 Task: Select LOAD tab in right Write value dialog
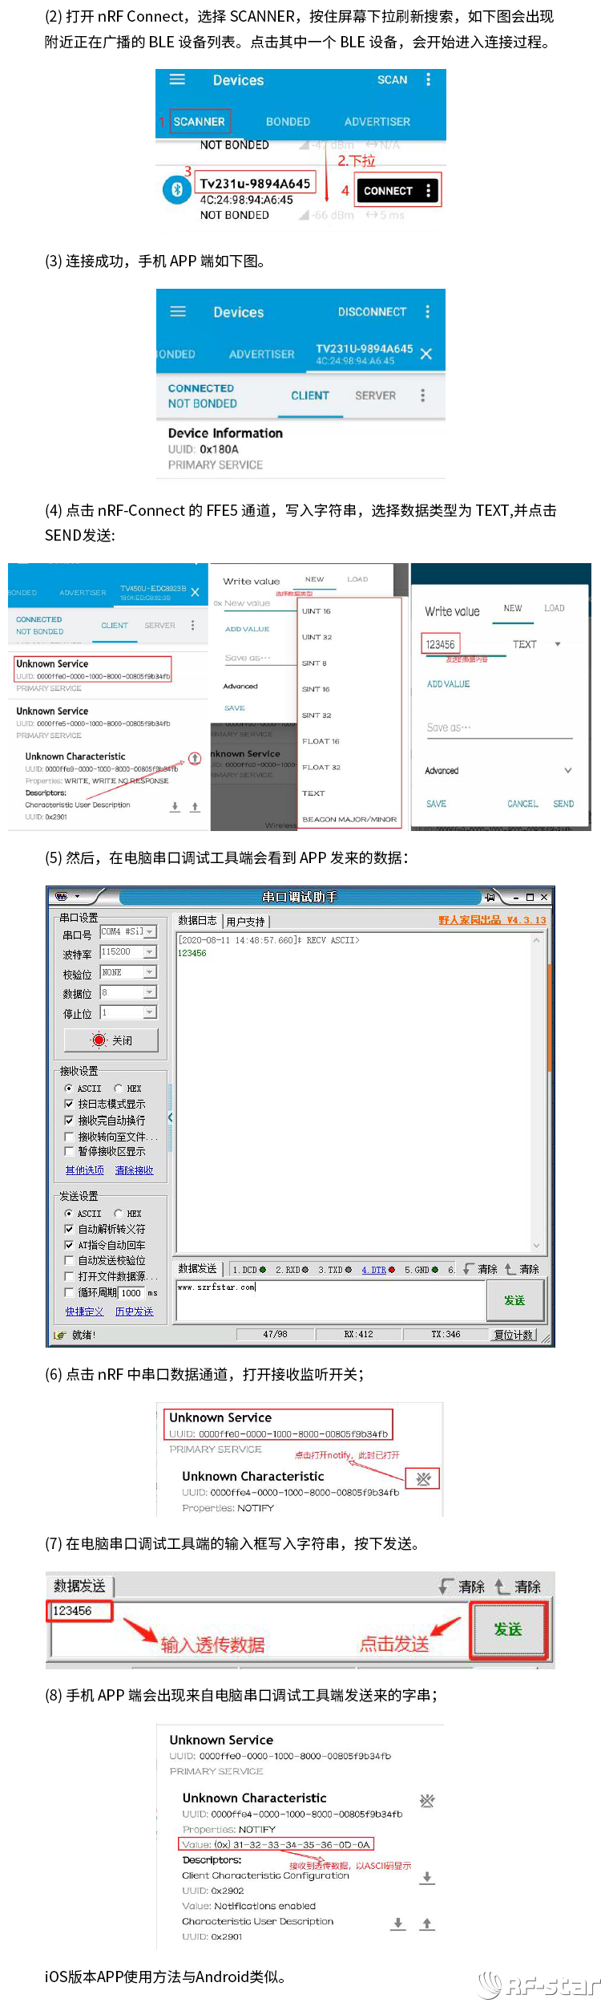pos(555,608)
